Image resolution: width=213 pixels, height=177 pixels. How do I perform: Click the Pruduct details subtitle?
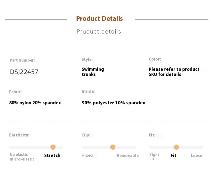[99, 32]
